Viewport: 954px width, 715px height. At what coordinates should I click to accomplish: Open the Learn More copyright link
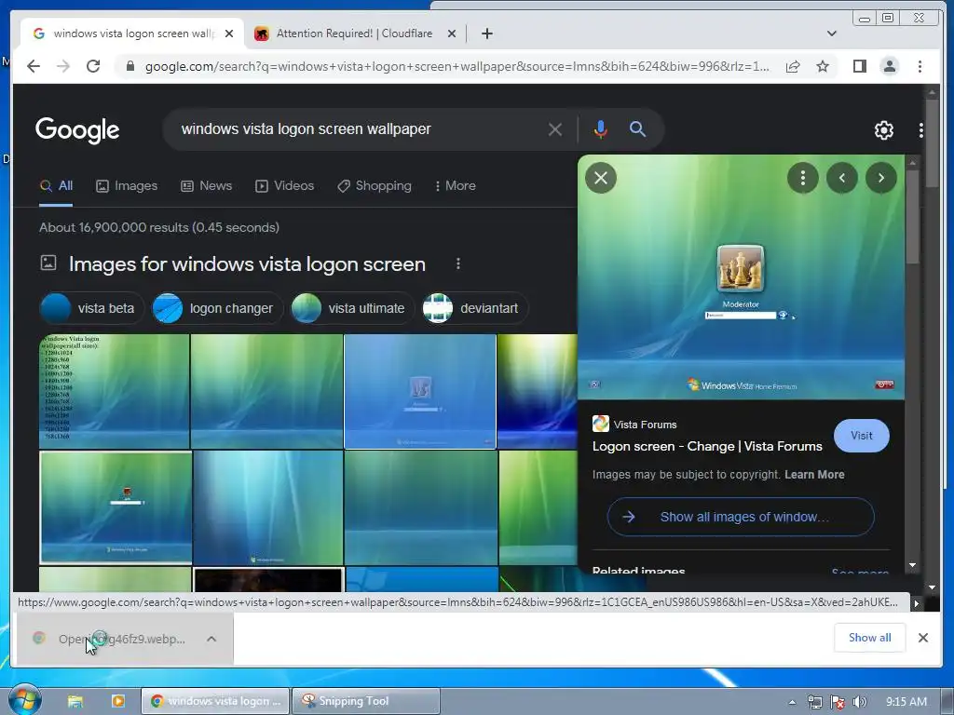coord(814,474)
